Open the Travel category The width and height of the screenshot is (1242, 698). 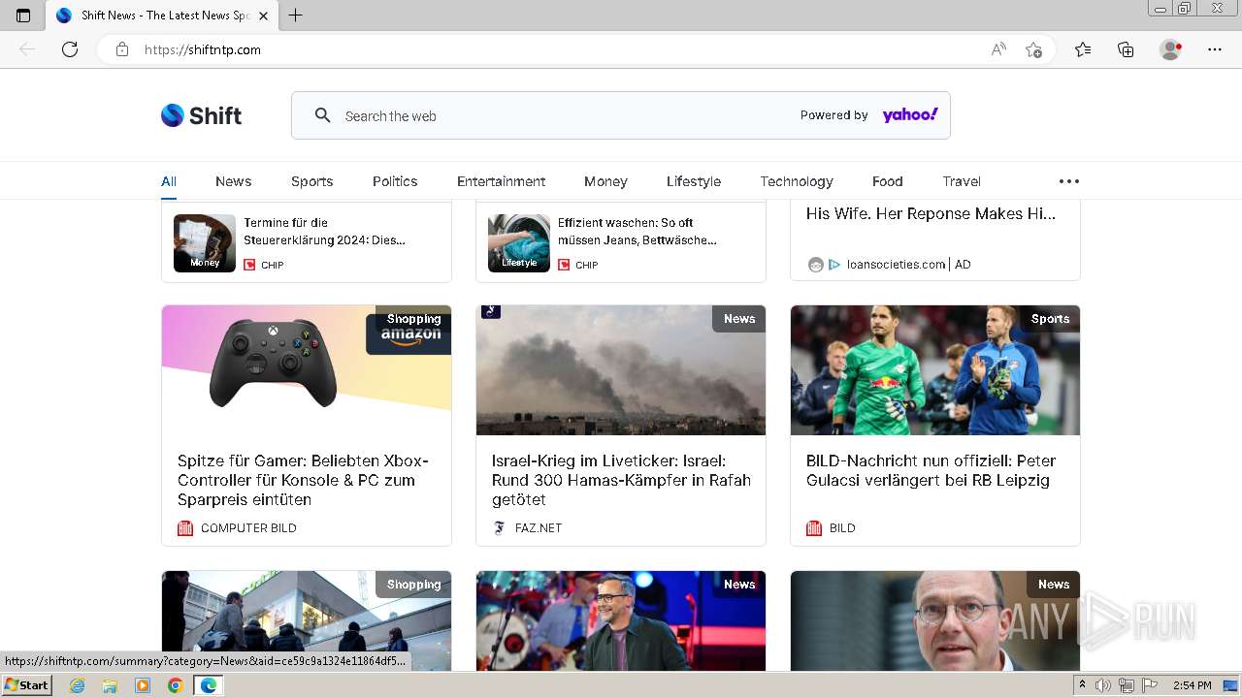(x=962, y=181)
